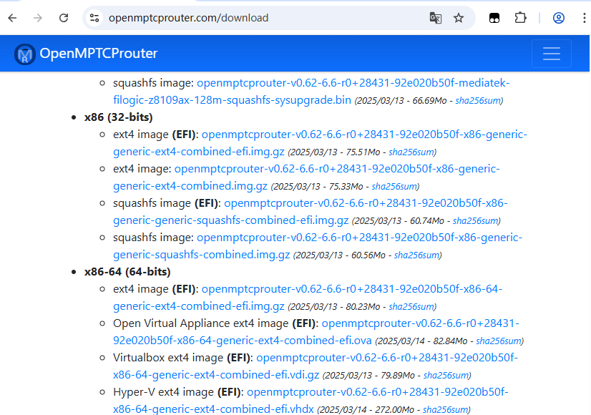Open the translate page icon
591x415 pixels.
pos(435,18)
